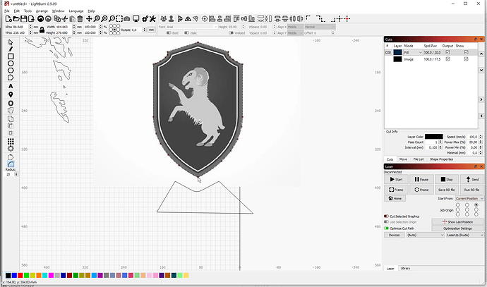This screenshot has height=287, width=487.
Task: Choose the Ellipse drawing tool
Action: click(11, 63)
